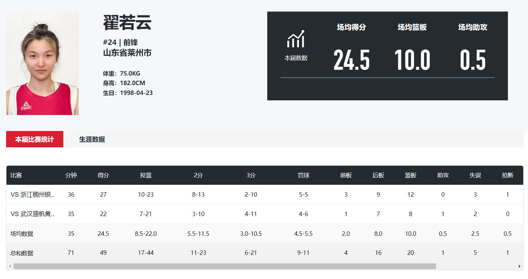Click the player name 翟若云
Image resolution: width=528 pixels, height=279 pixels.
tap(127, 23)
